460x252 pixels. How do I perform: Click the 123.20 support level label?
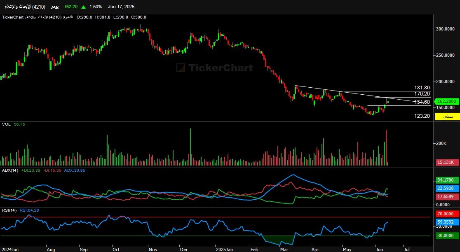click(422, 116)
